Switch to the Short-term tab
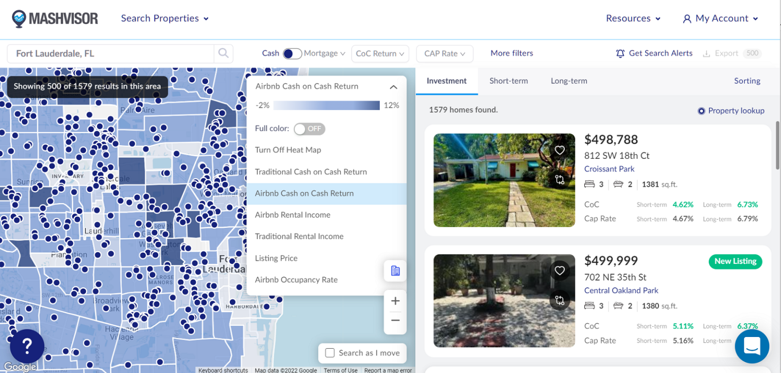The width and height of the screenshot is (781, 373). 508,81
